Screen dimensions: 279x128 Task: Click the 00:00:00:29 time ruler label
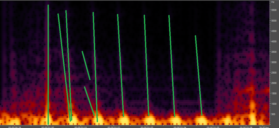tap(14, 127)
